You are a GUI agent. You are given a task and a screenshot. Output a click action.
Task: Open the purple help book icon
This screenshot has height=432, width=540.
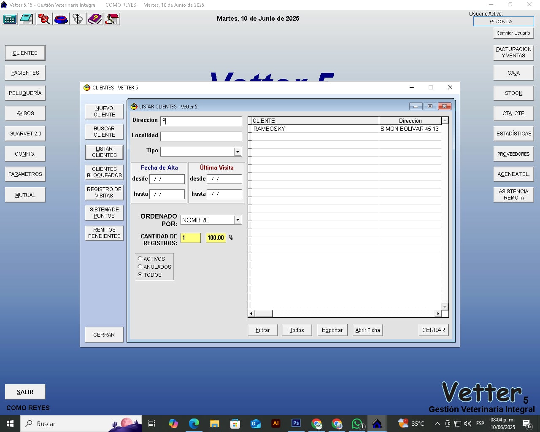(x=95, y=19)
